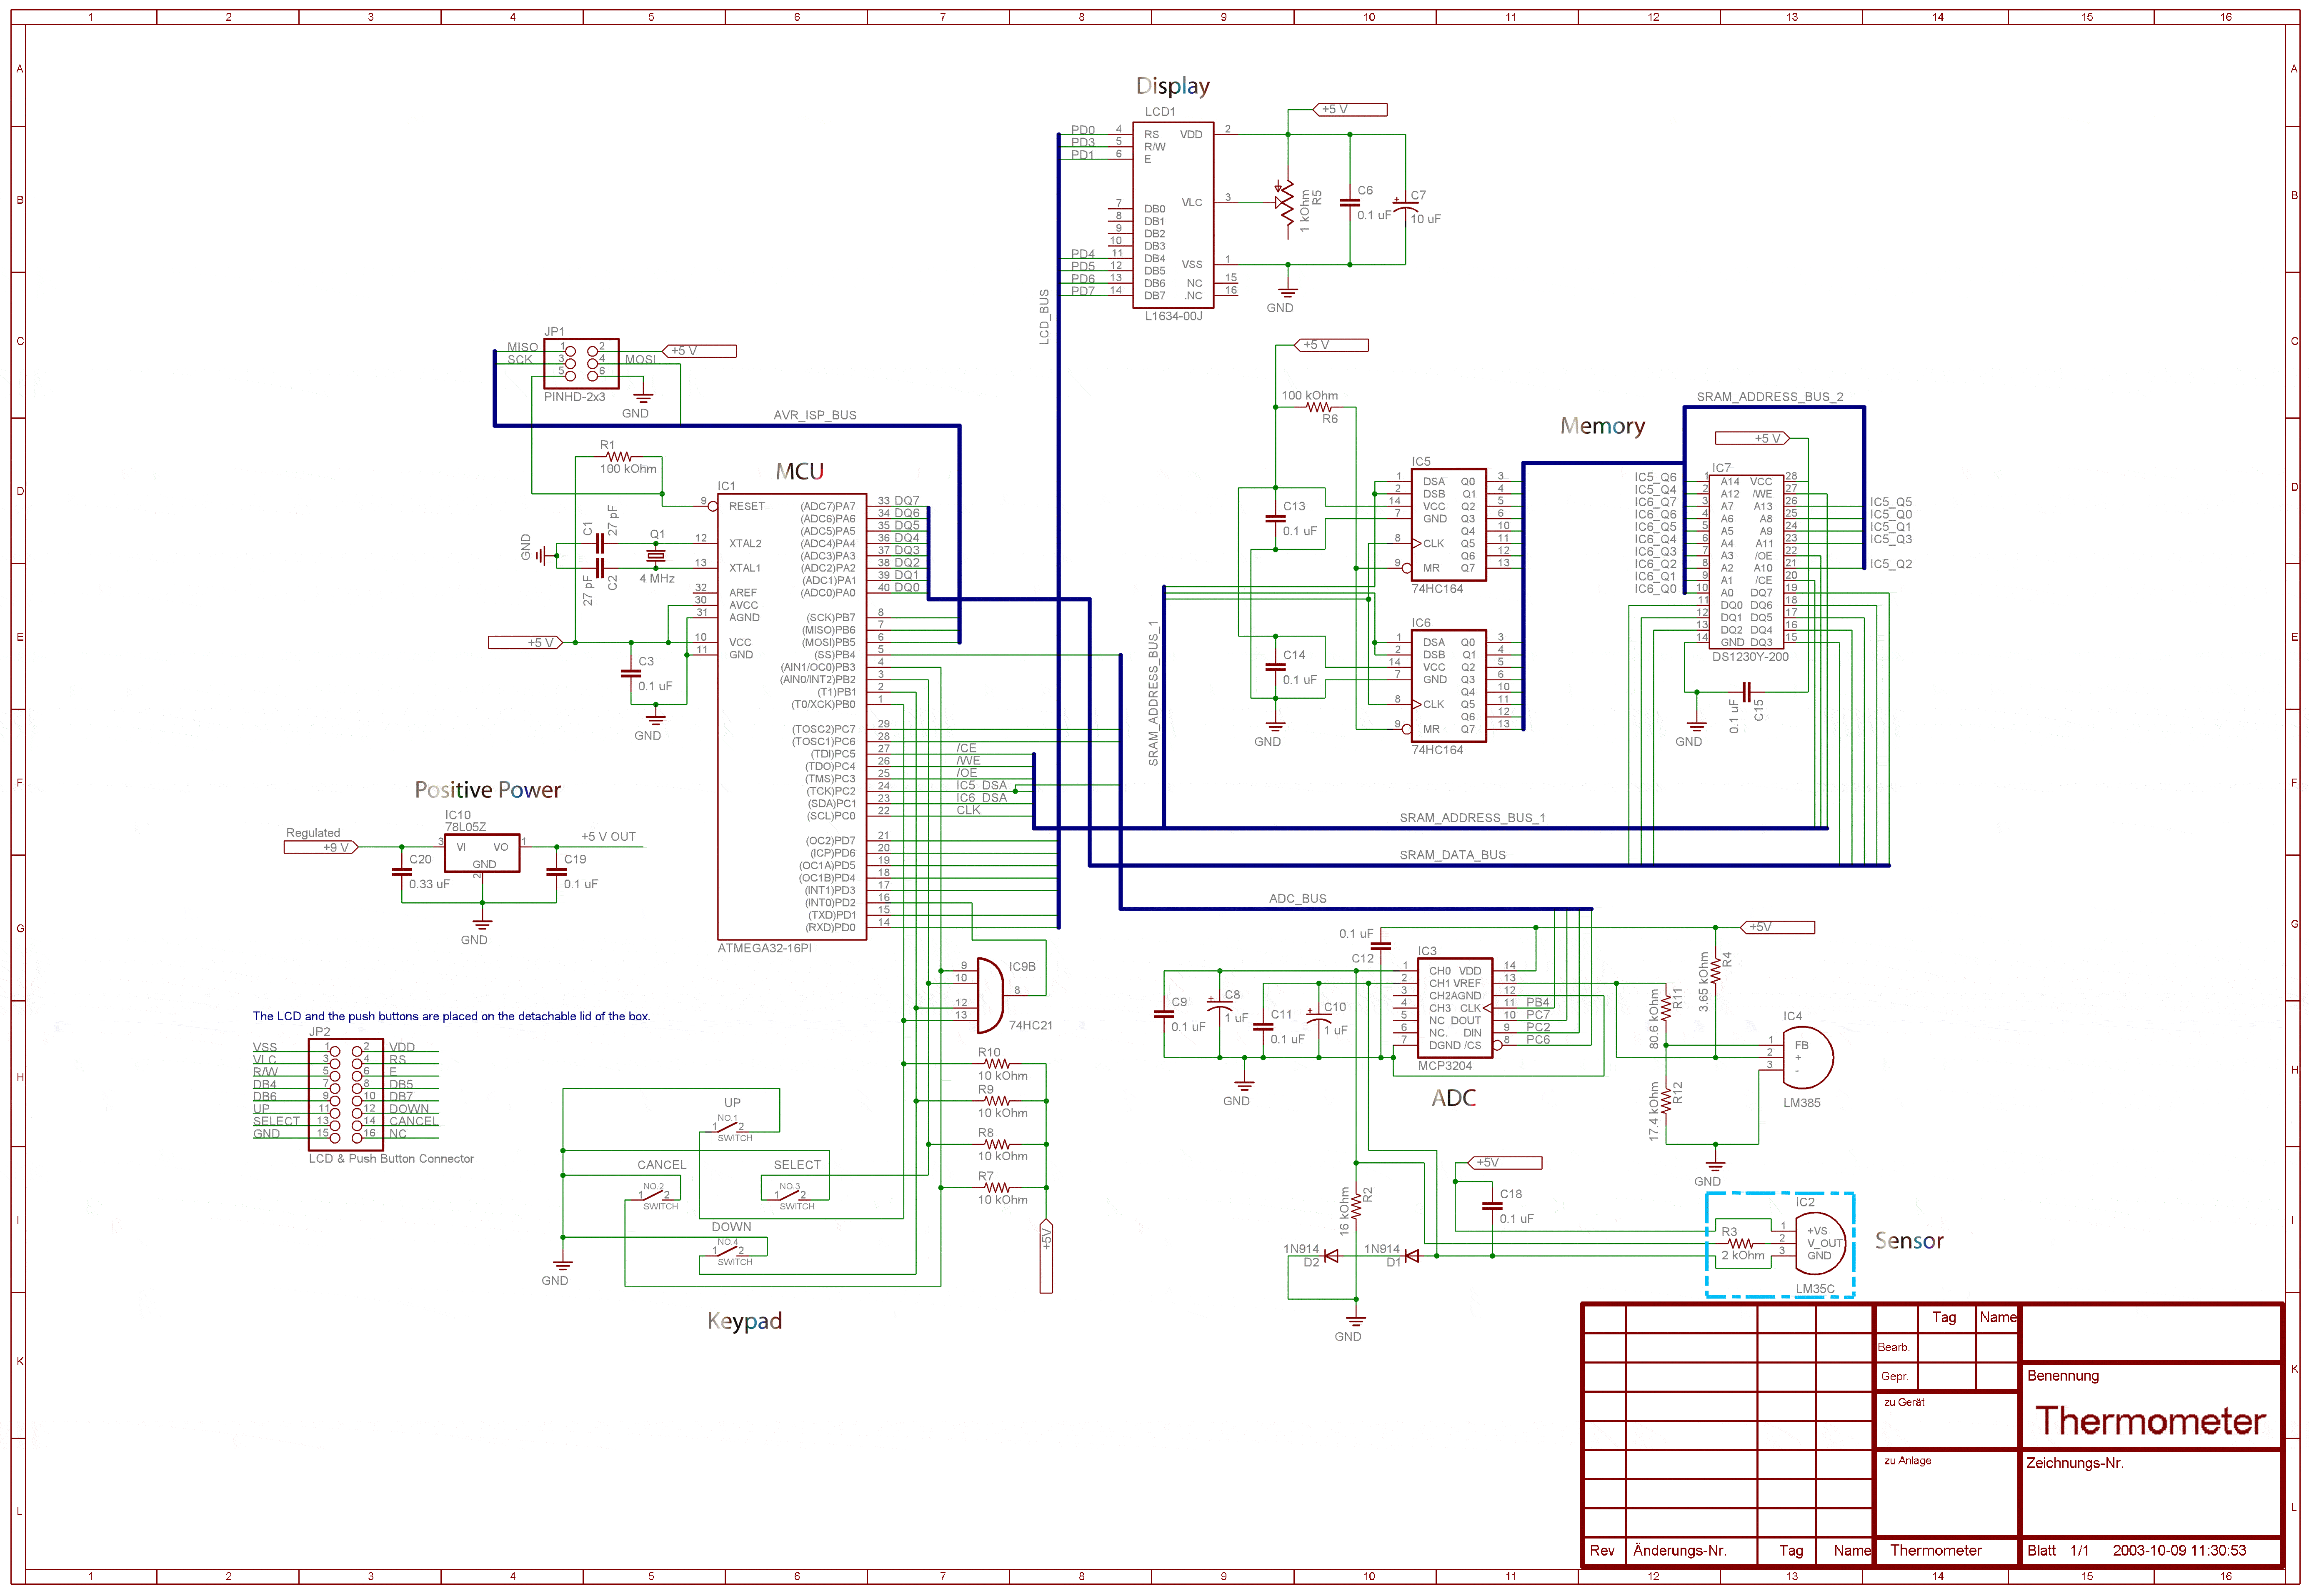Select resistor R3 2 kOhm symbol
The height and width of the screenshot is (1596, 2309).
[x=1740, y=1244]
